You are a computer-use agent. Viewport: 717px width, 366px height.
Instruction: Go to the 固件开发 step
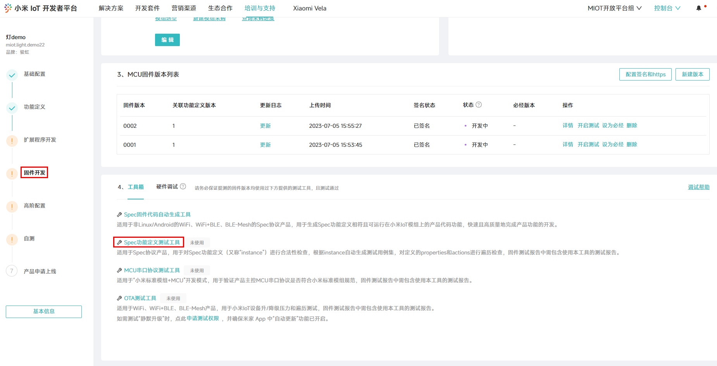click(34, 173)
